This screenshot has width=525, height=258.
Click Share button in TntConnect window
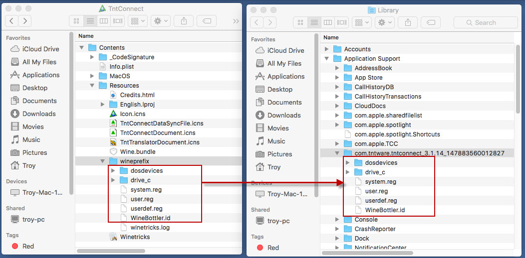tap(184, 21)
